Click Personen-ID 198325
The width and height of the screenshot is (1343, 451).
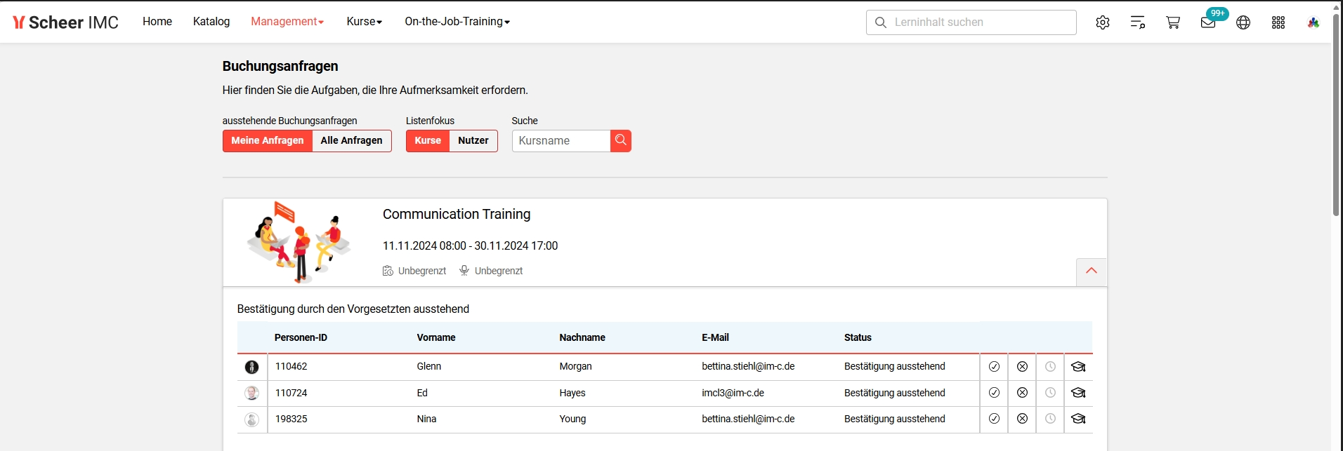[x=291, y=419]
